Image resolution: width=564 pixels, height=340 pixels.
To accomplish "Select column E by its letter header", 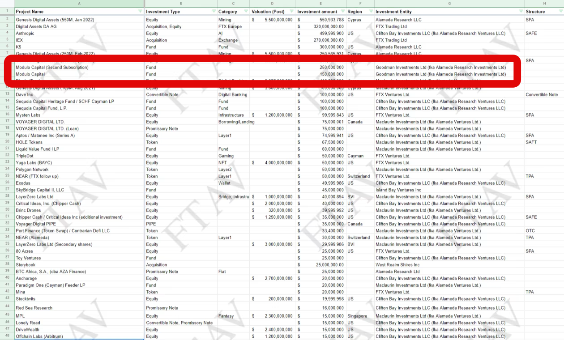I will (321, 4).
